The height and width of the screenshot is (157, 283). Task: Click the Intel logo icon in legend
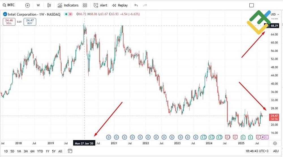point(5,14)
